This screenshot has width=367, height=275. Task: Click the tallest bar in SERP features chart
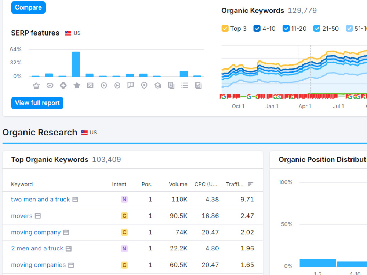pyautogui.click(x=76, y=64)
